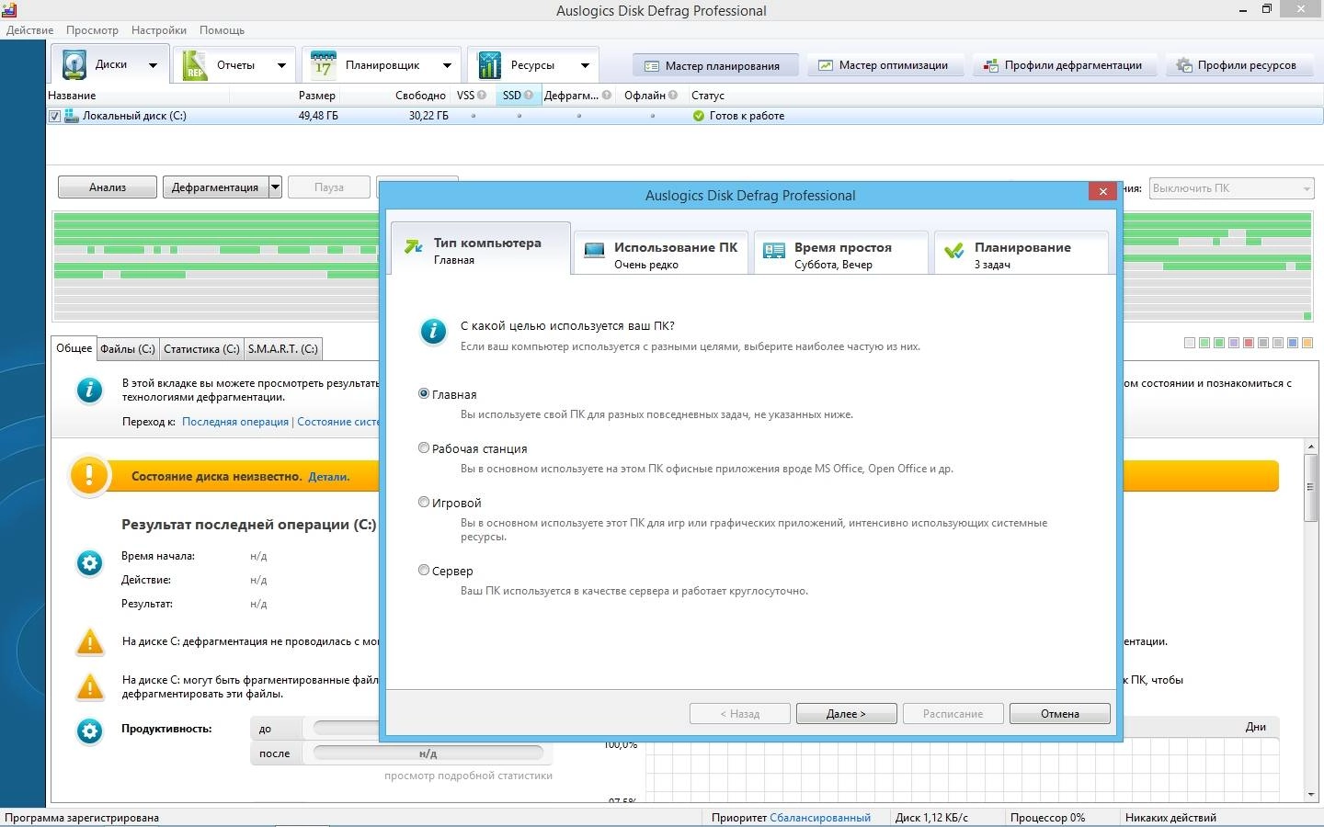Click the help icon next to the Офлайн column

tap(673, 95)
